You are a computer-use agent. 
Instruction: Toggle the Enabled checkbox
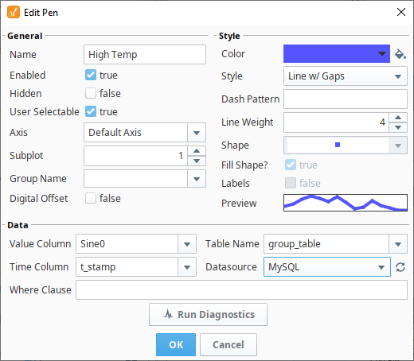(91, 75)
